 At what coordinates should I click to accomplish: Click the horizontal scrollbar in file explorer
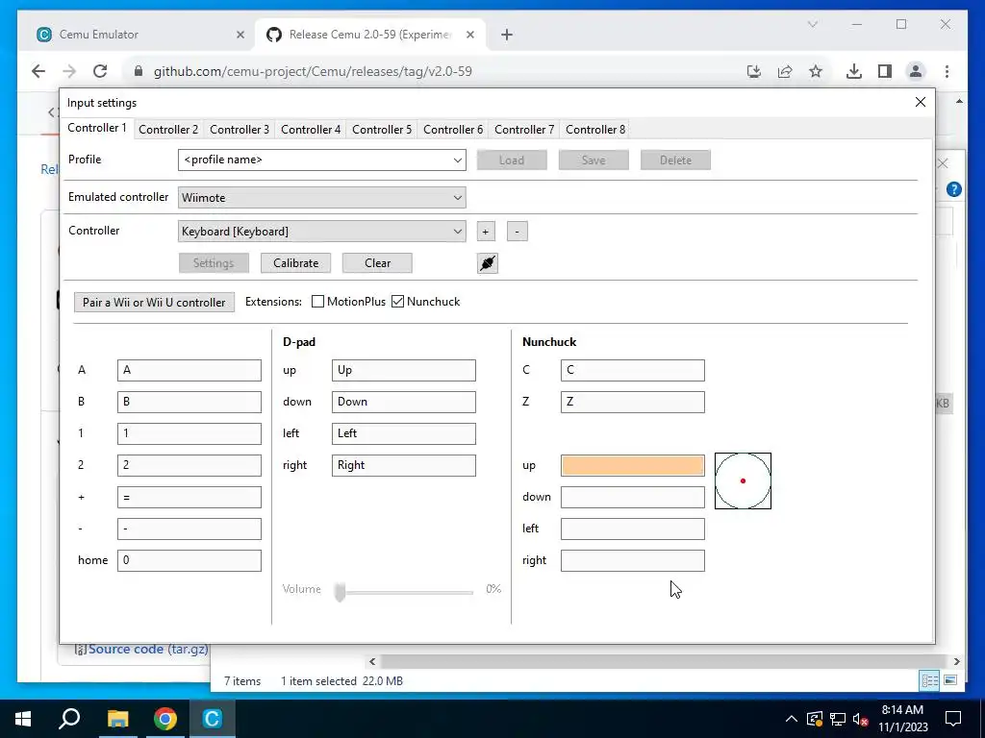(x=664, y=661)
